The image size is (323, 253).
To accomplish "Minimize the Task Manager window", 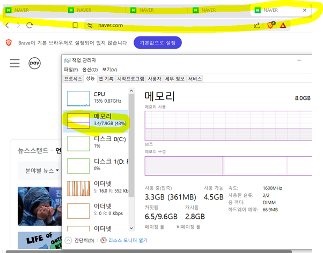I will [299, 60].
